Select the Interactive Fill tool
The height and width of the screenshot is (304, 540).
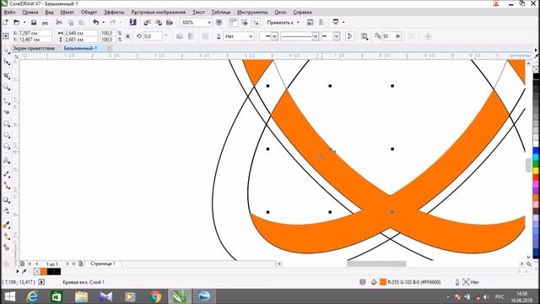pyautogui.click(x=6, y=236)
